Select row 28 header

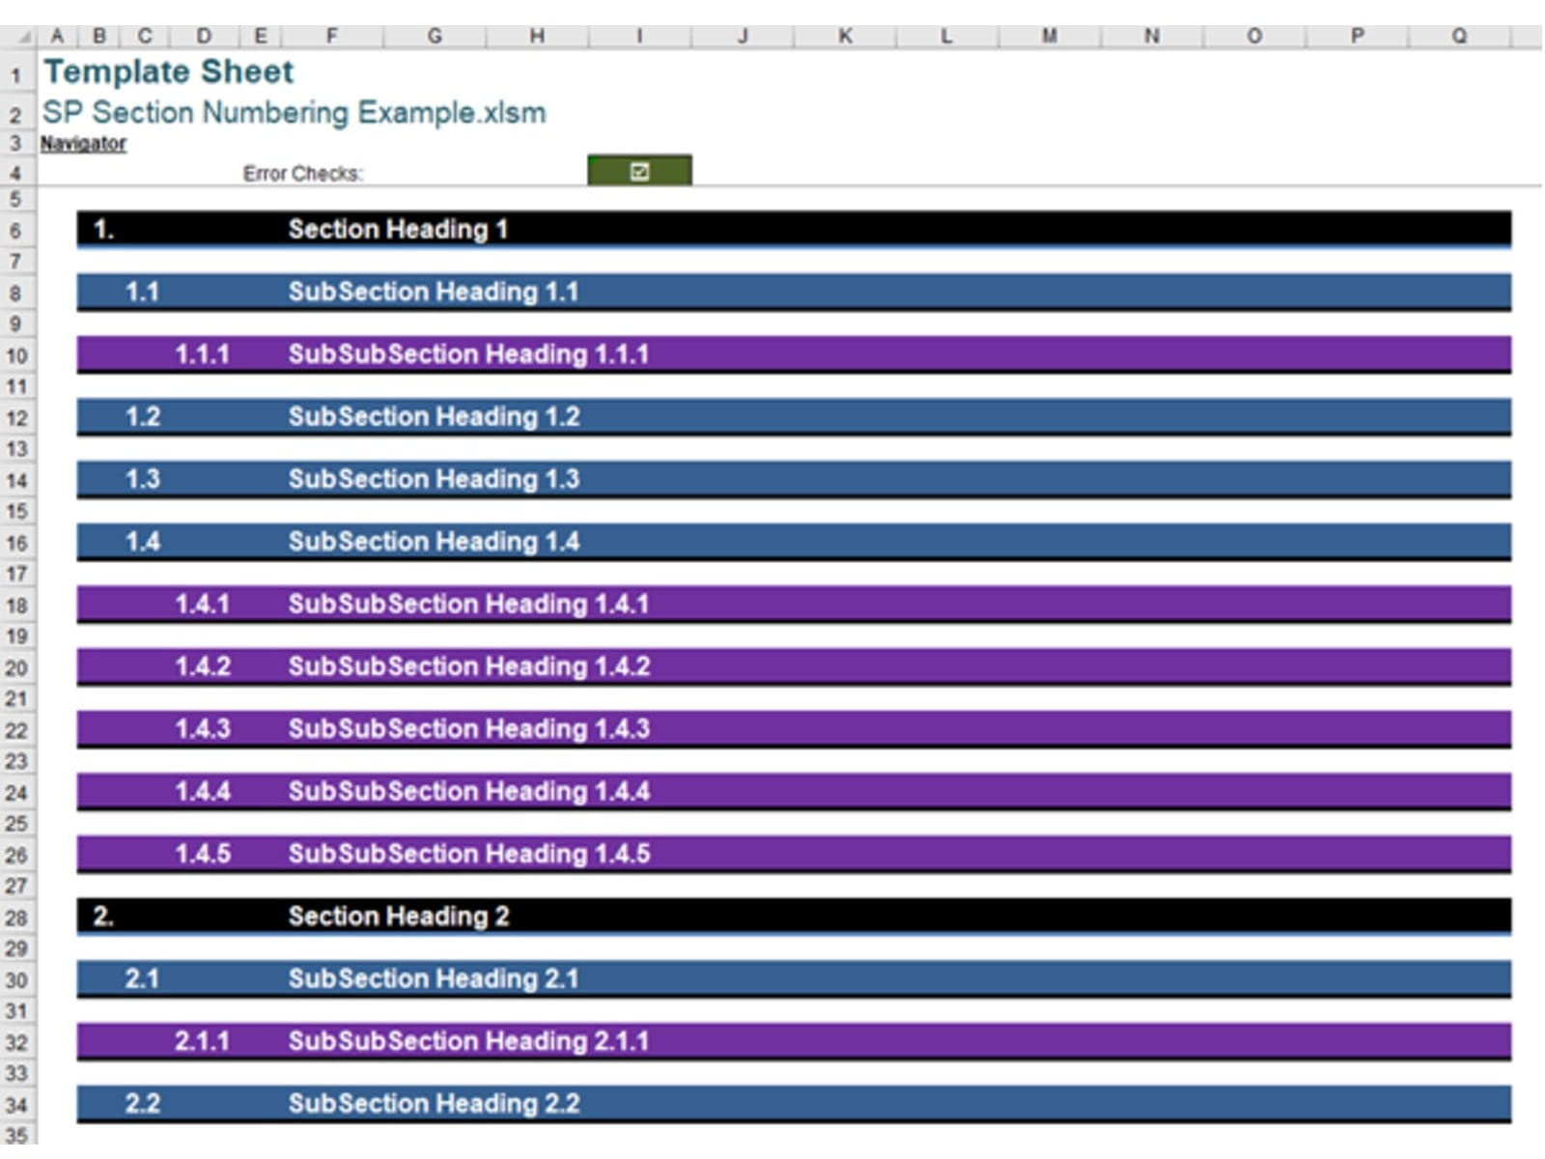pyautogui.click(x=15, y=918)
